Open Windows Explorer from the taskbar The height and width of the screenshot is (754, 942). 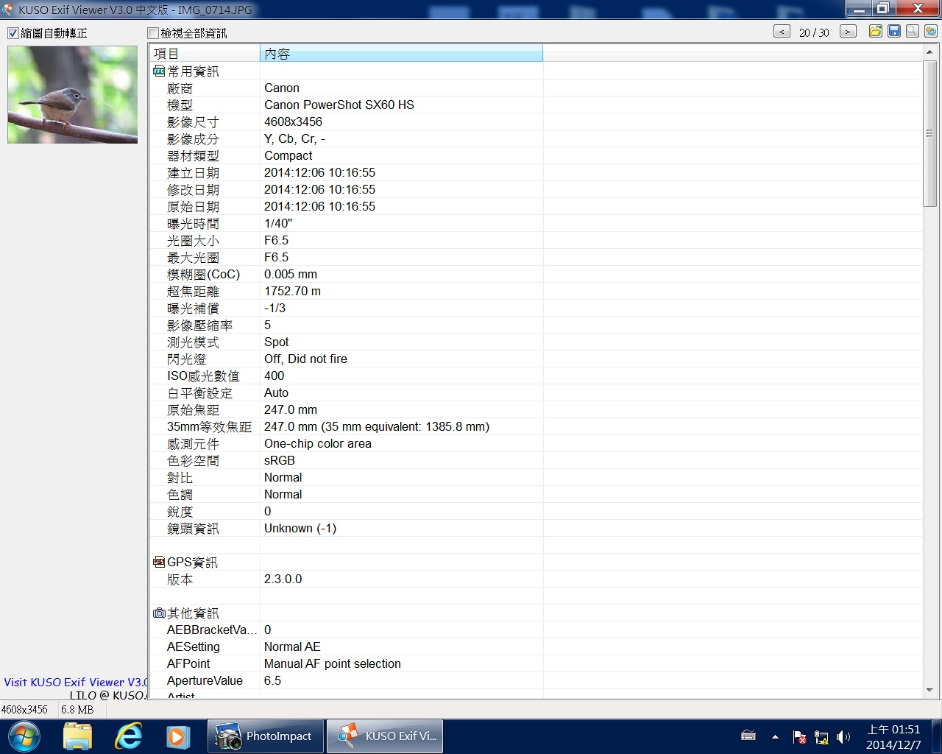click(77, 736)
